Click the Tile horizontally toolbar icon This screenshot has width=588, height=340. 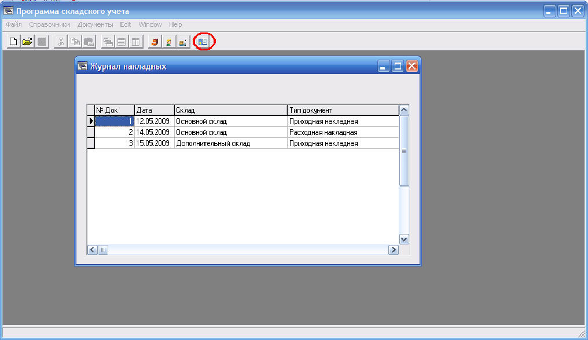pyautogui.click(x=121, y=42)
